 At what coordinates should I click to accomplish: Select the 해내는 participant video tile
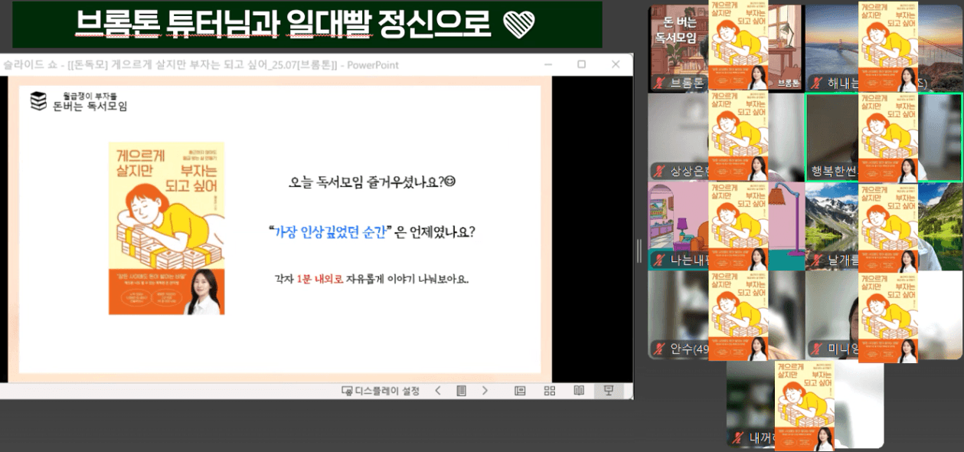[x=884, y=48]
